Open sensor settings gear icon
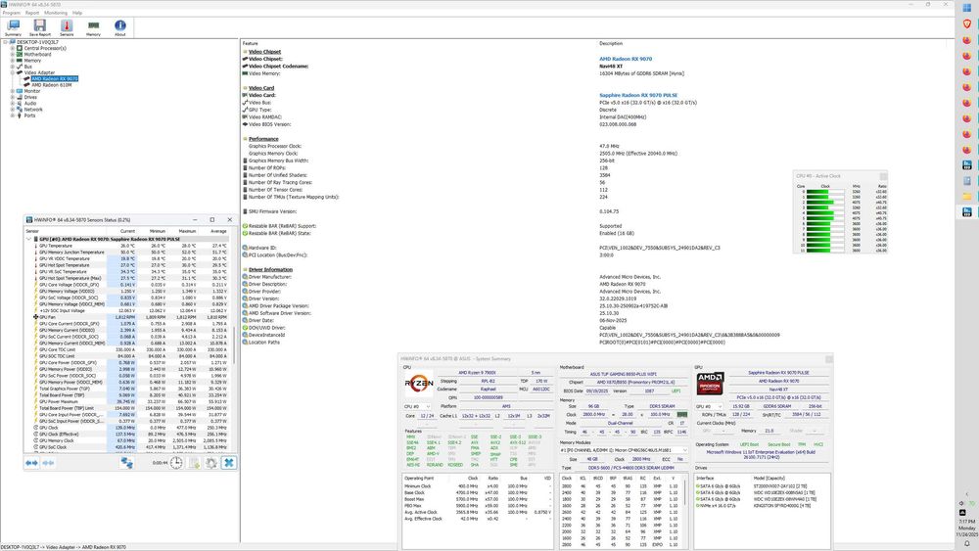The width and height of the screenshot is (979, 551). [x=211, y=463]
